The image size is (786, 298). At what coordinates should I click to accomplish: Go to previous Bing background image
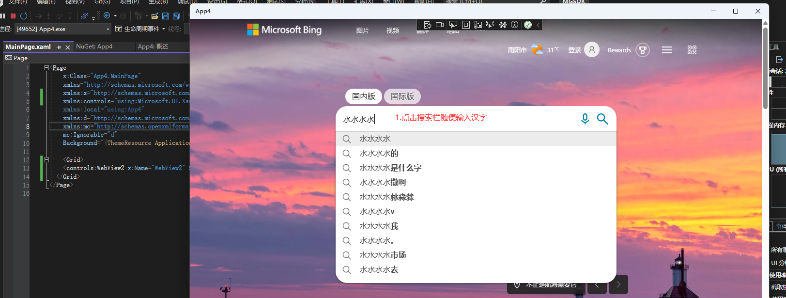(x=597, y=285)
